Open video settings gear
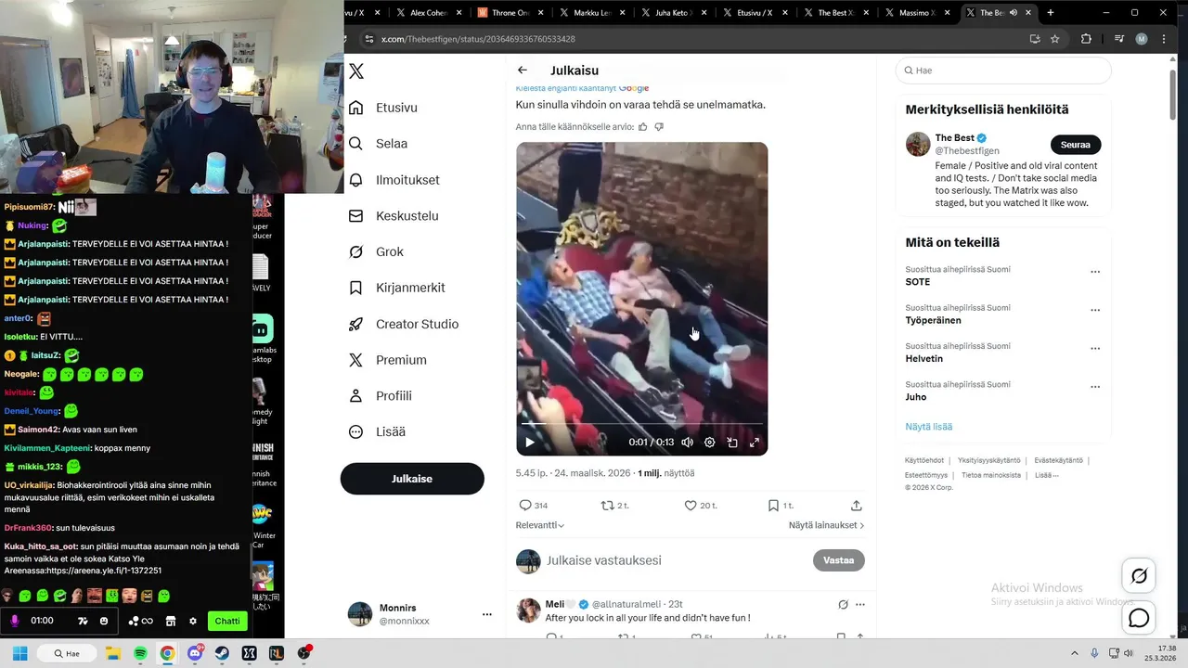Image resolution: width=1188 pixels, height=668 pixels. click(710, 443)
